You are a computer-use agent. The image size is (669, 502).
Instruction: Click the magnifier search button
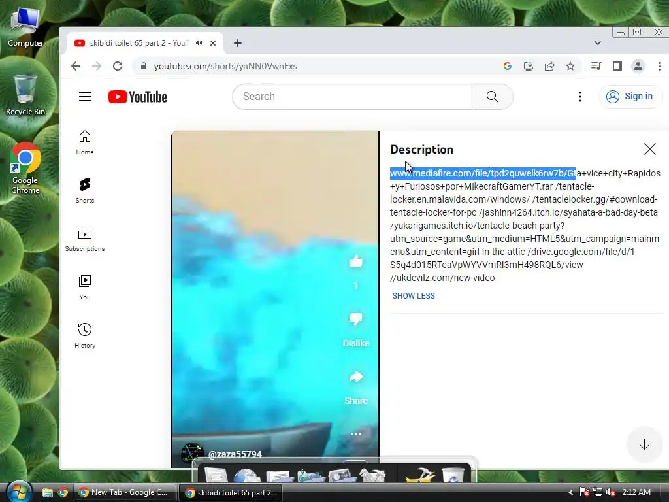(x=493, y=97)
